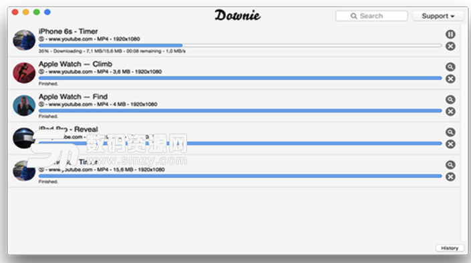The image size is (471, 263).
Task: Reveal Apple Watch — Climb file with magnifier icon
Action: [450, 67]
